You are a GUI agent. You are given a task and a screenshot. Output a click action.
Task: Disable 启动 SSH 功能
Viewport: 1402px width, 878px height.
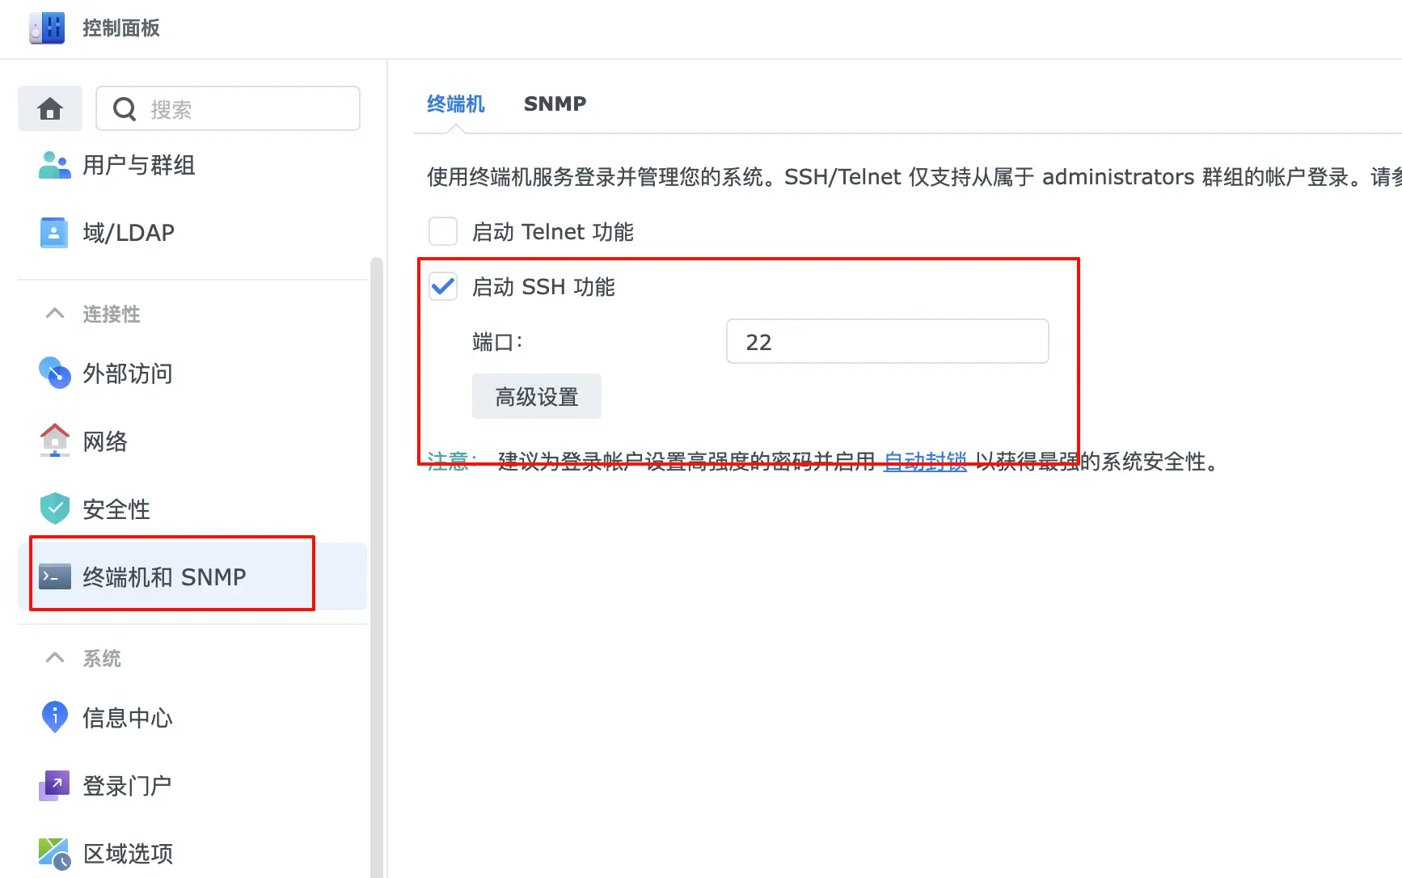click(x=442, y=286)
